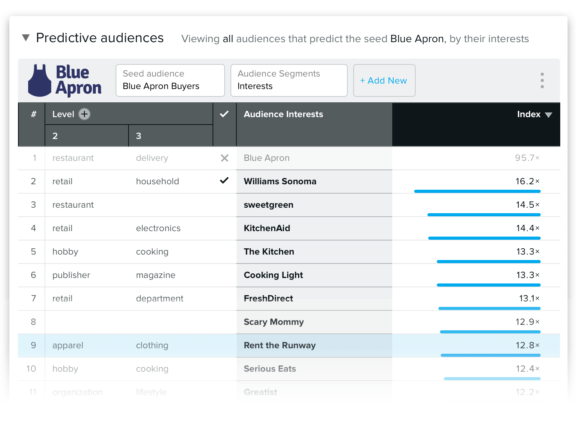Toggle the selection cell for sweetgreen row
579x424 pixels.
point(224,205)
